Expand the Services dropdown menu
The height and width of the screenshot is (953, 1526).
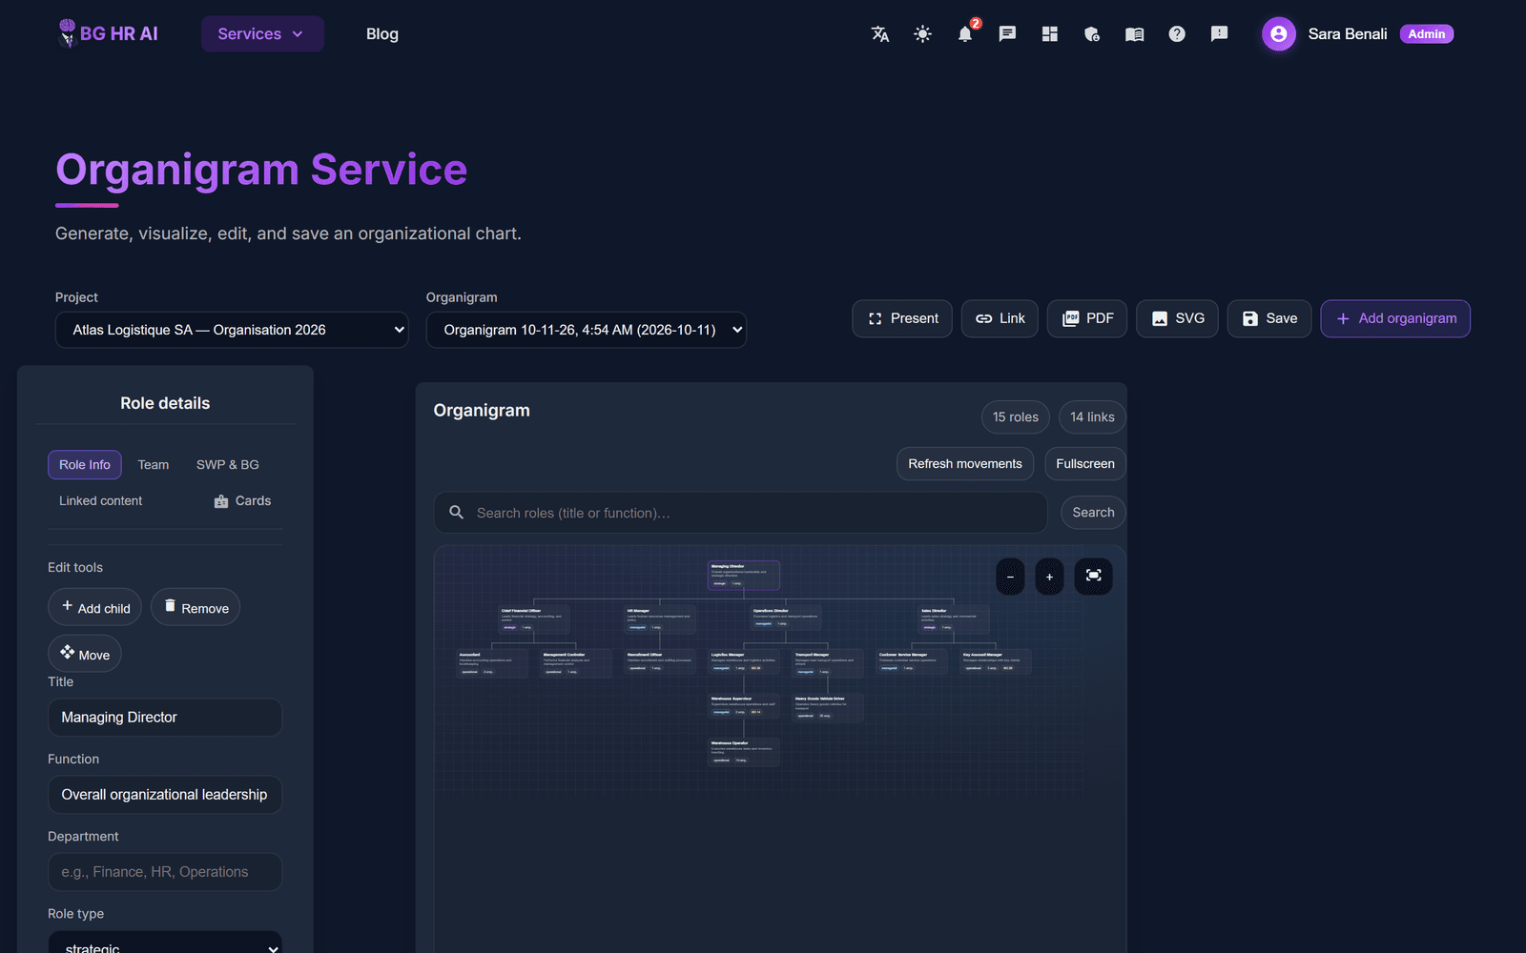pyautogui.click(x=262, y=34)
